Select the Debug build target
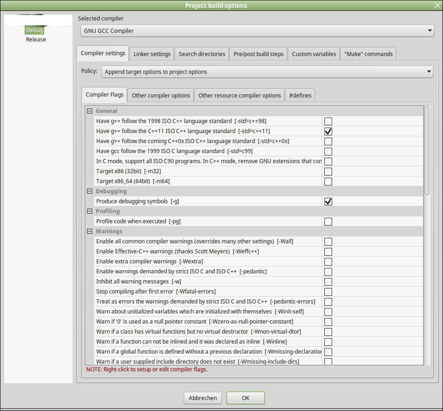Image resolution: width=443 pixels, height=411 pixels. pyautogui.click(x=35, y=30)
